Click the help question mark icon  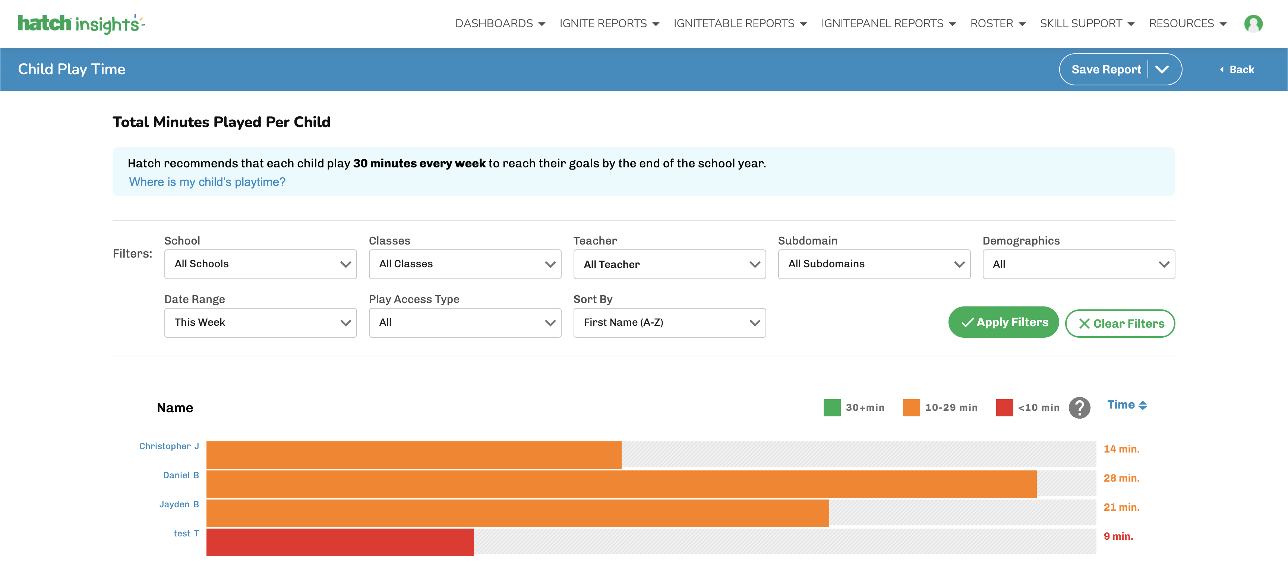click(x=1079, y=407)
